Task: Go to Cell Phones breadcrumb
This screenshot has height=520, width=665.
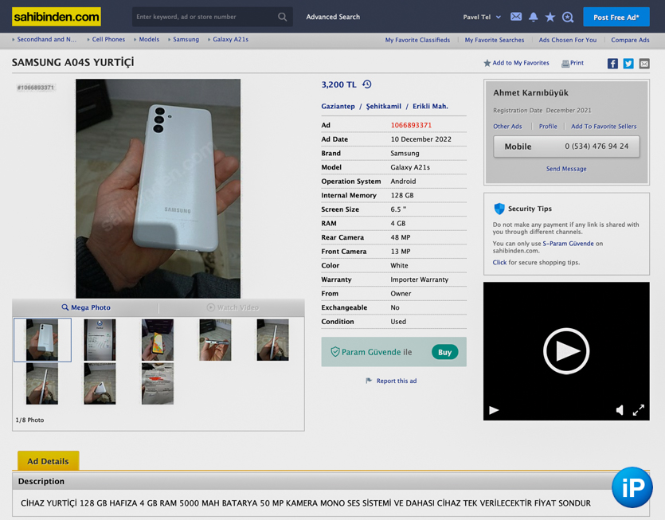Action: (x=108, y=40)
